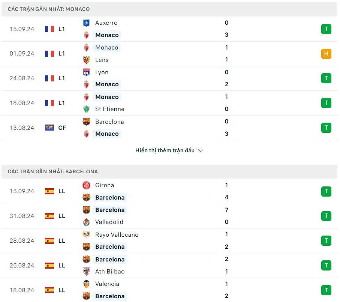Click the Ath Bilbao crest icon
340x302 pixels.
pos(86,272)
